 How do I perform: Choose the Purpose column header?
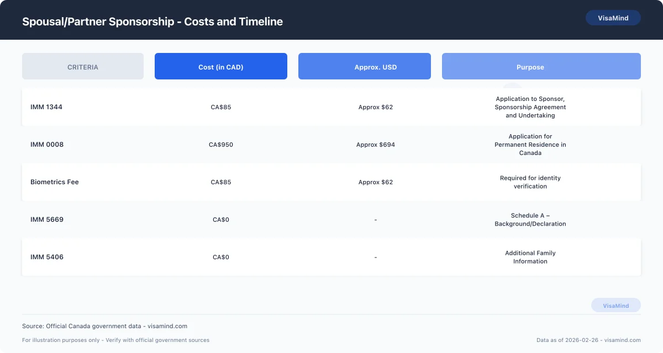(x=530, y=67)
